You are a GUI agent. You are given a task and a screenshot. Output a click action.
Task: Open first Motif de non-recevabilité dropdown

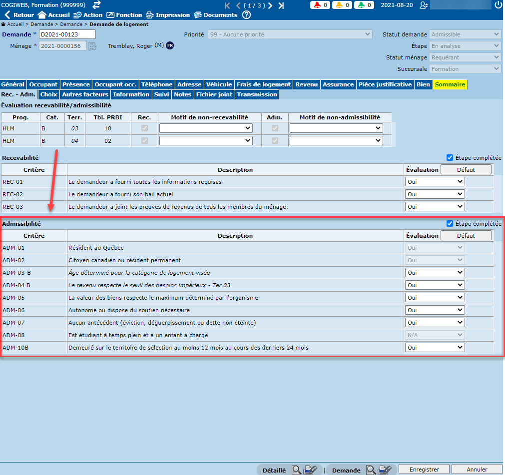click(x=206, y=128)
